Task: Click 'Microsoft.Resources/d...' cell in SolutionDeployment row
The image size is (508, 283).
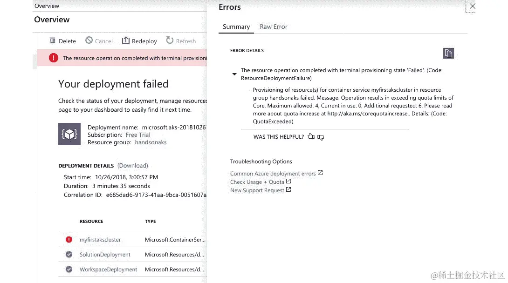Action: (x=174, y=255)
